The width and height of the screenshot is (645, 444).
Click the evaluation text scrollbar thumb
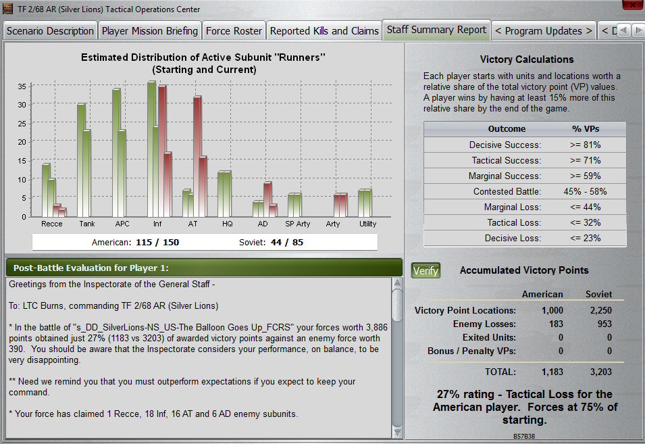click(397, 305)
